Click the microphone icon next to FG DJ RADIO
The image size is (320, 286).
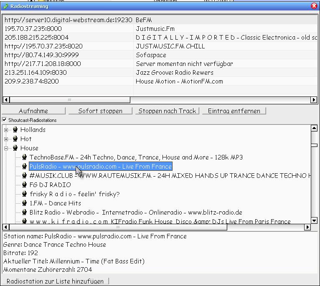pyautogui.click(x=25, y=185)
